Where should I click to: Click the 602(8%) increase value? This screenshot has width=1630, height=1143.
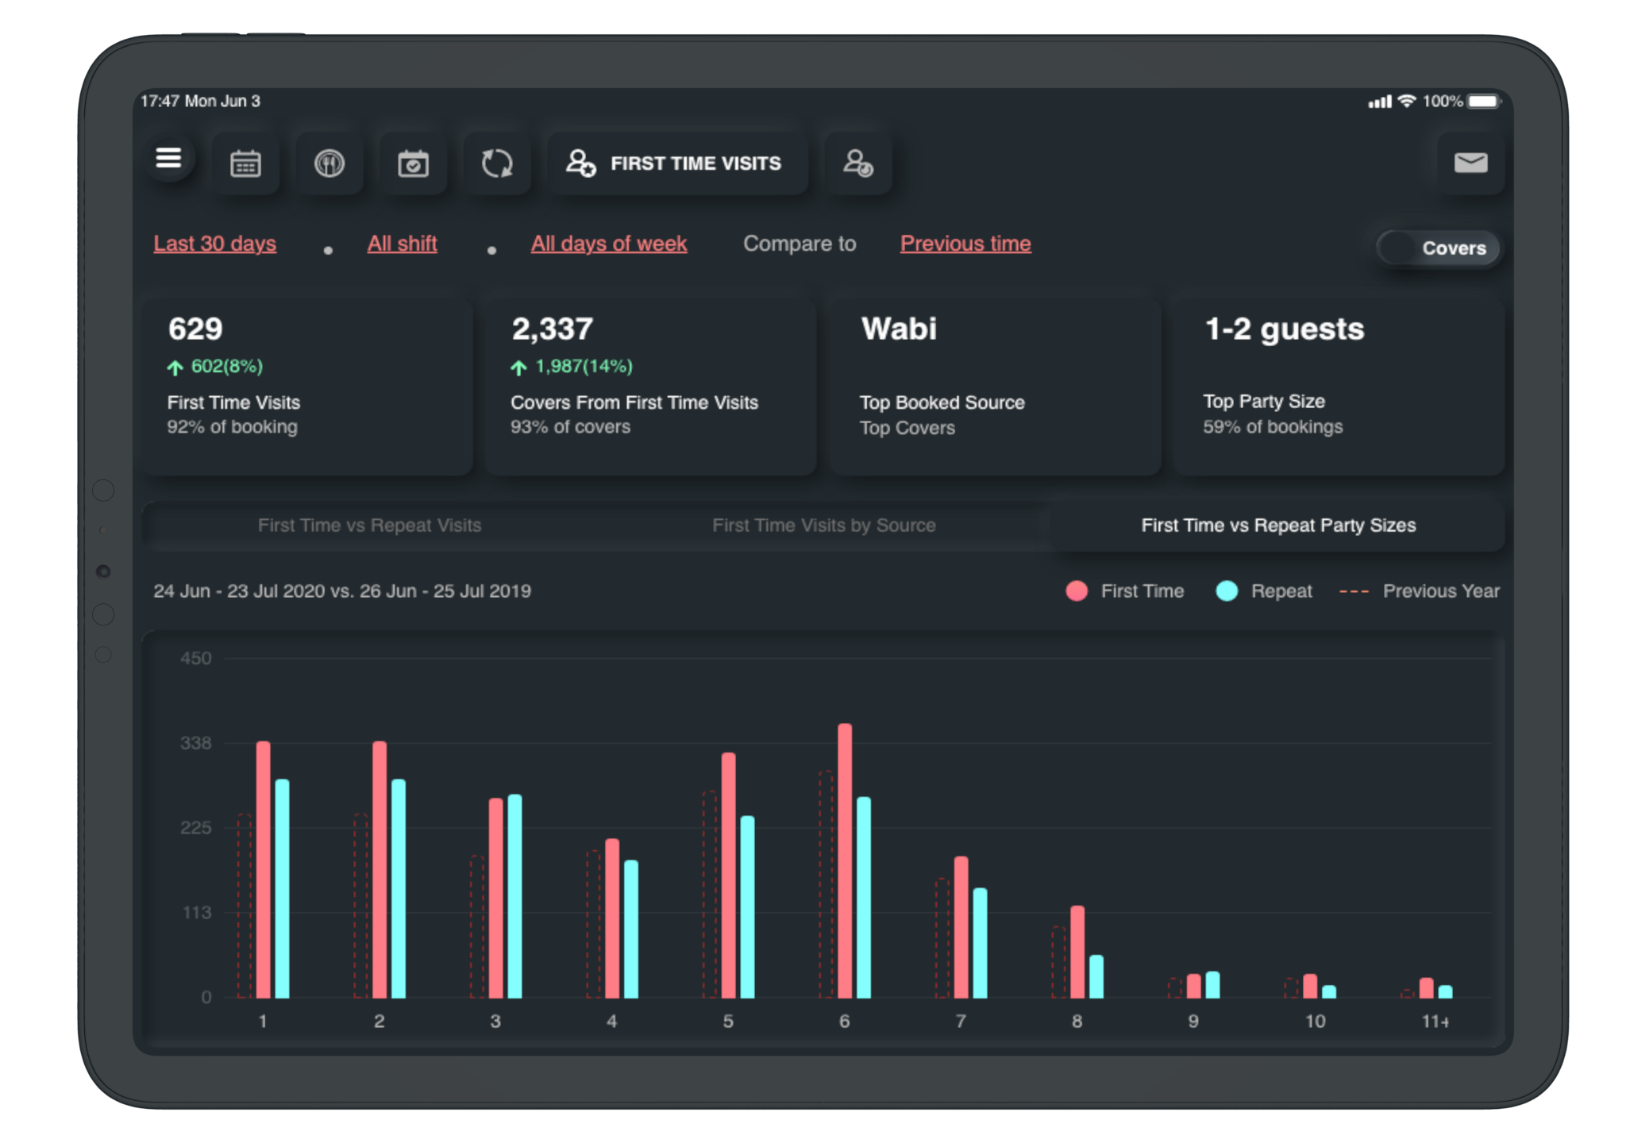click(226, 366)
